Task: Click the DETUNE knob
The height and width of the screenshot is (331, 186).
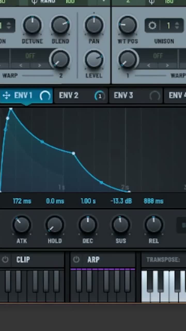Action: pyautogui.click(x=32, y=25)
